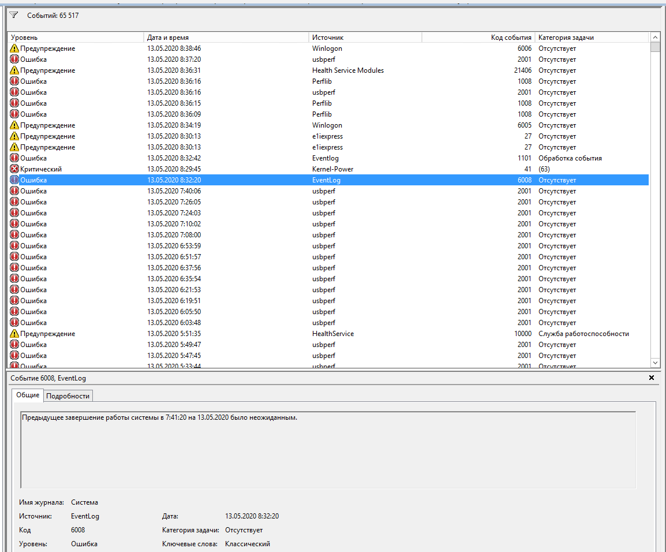The height and width of the screenshot is (552, 666).
Task: Click scrollbar down arrow of event list
Action: 655,363
